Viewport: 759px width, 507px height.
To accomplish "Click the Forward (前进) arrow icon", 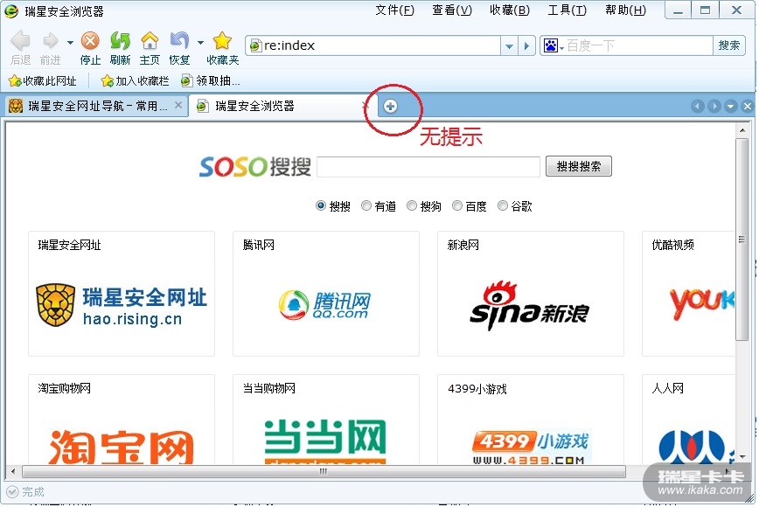I will tap(50, 41).
